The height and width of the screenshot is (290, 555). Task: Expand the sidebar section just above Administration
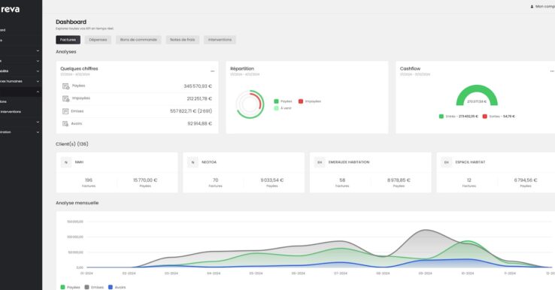tap(38, 122)
